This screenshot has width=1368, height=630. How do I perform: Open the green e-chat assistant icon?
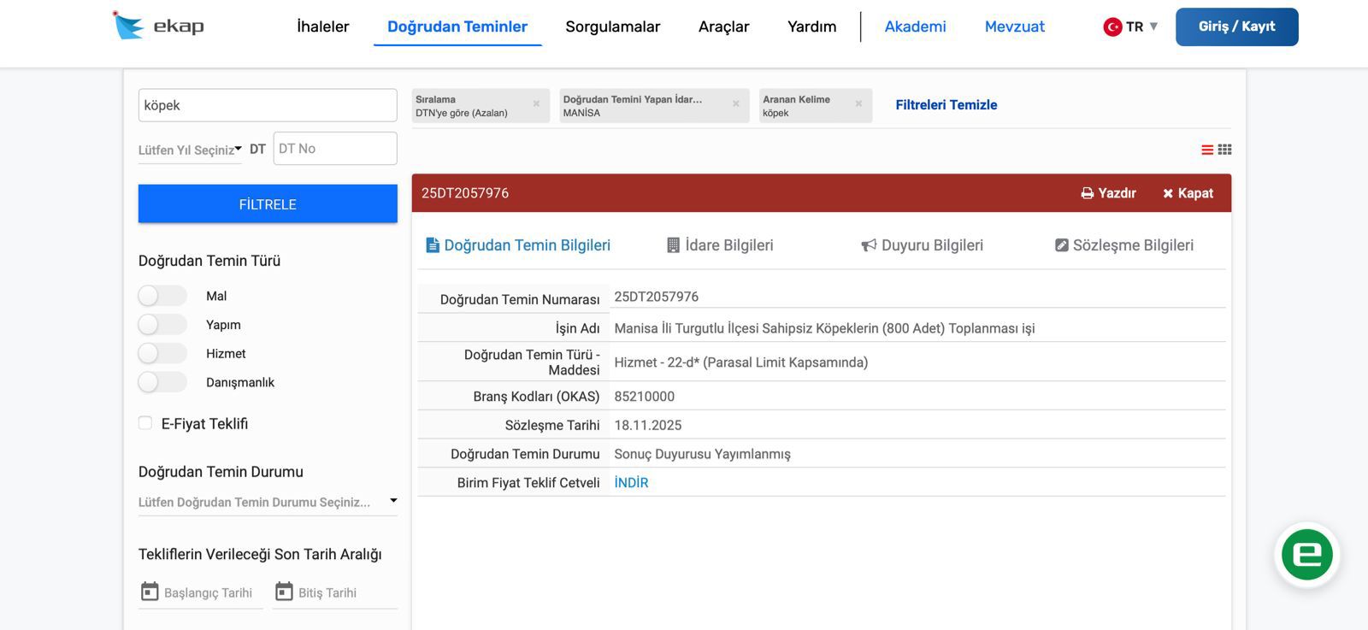click(x=1306, y=555)
